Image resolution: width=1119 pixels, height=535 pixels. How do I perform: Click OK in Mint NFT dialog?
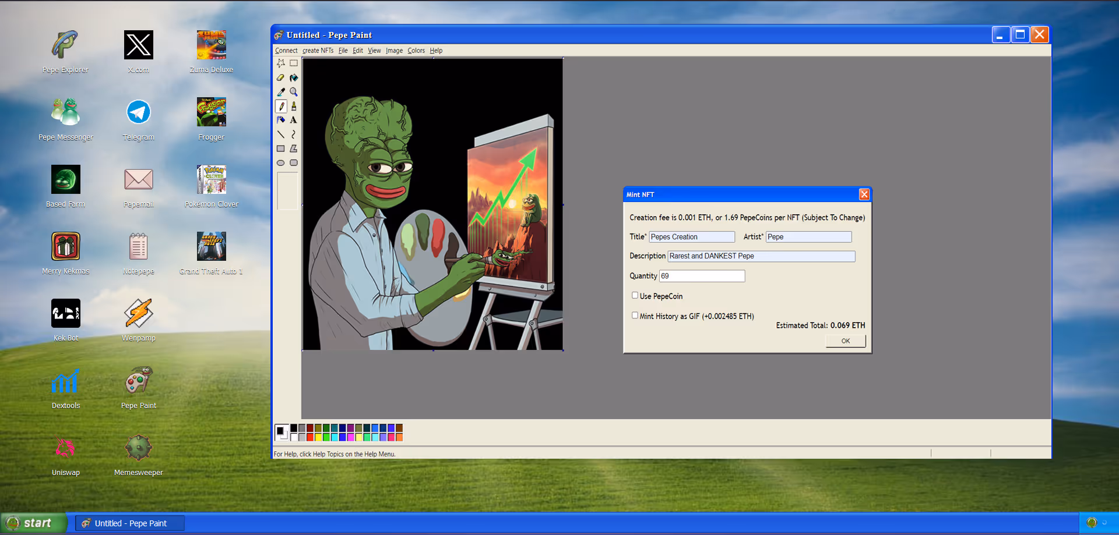(x=845, y=341)
